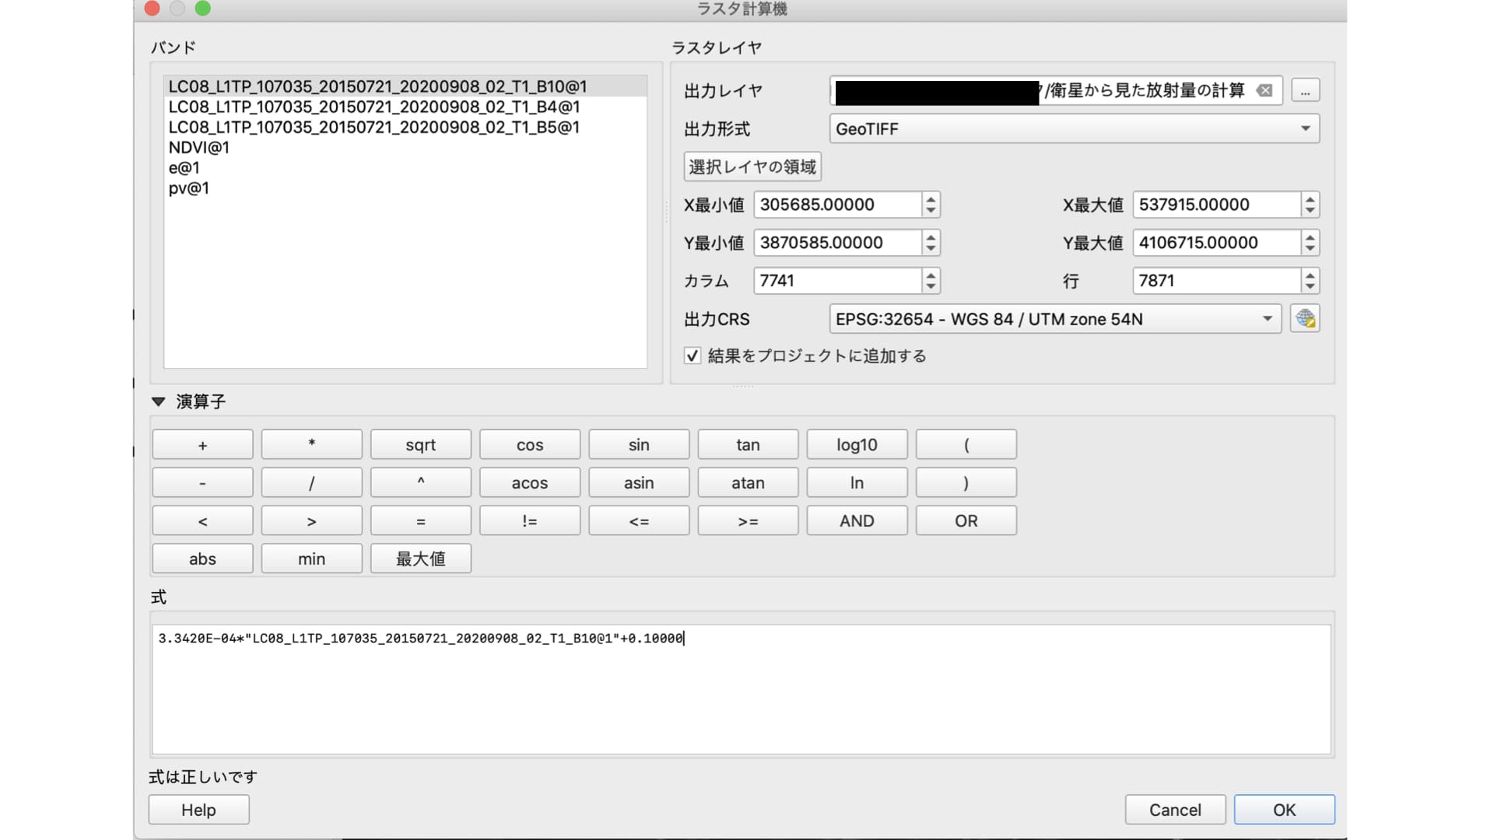Select band LC08 B10@1 in list
Viewport: 1494px width, 840px height.
pyautogui.click(x=405, y=86)
